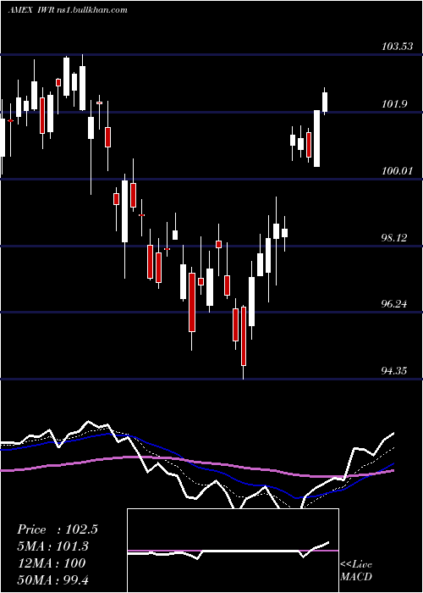Click the 100.01 price level label

click(x=397, y=171)
